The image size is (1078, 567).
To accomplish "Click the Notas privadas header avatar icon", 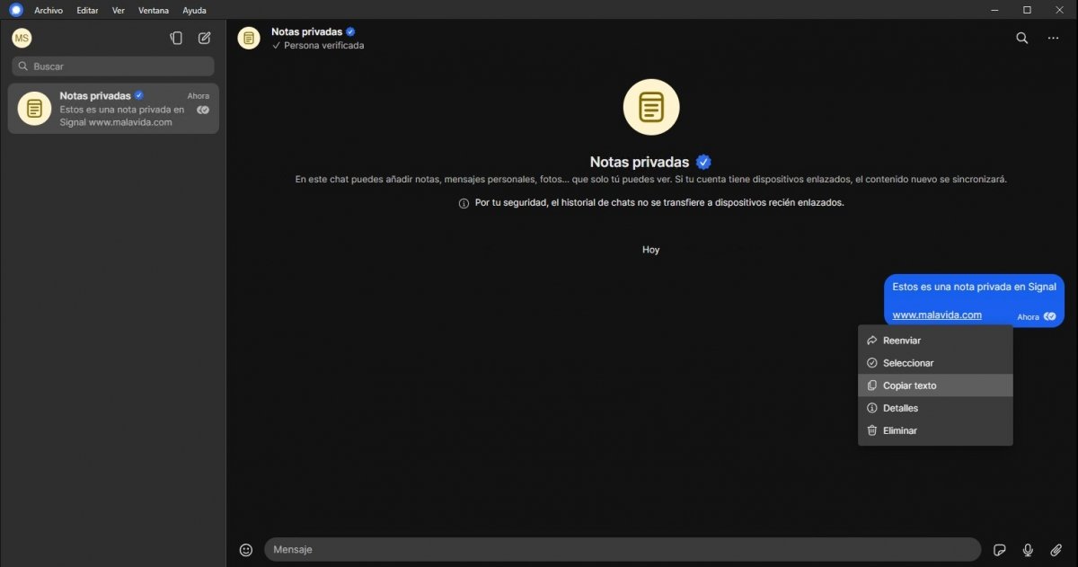I will point(249,38).
